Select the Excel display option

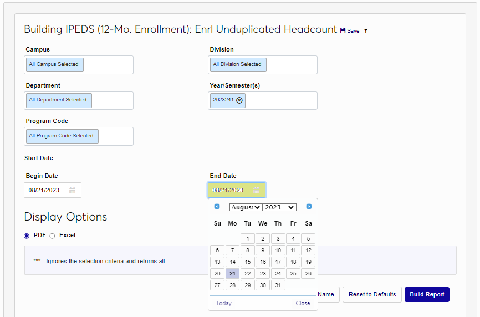pyautogui.click(x=52, y=236)
